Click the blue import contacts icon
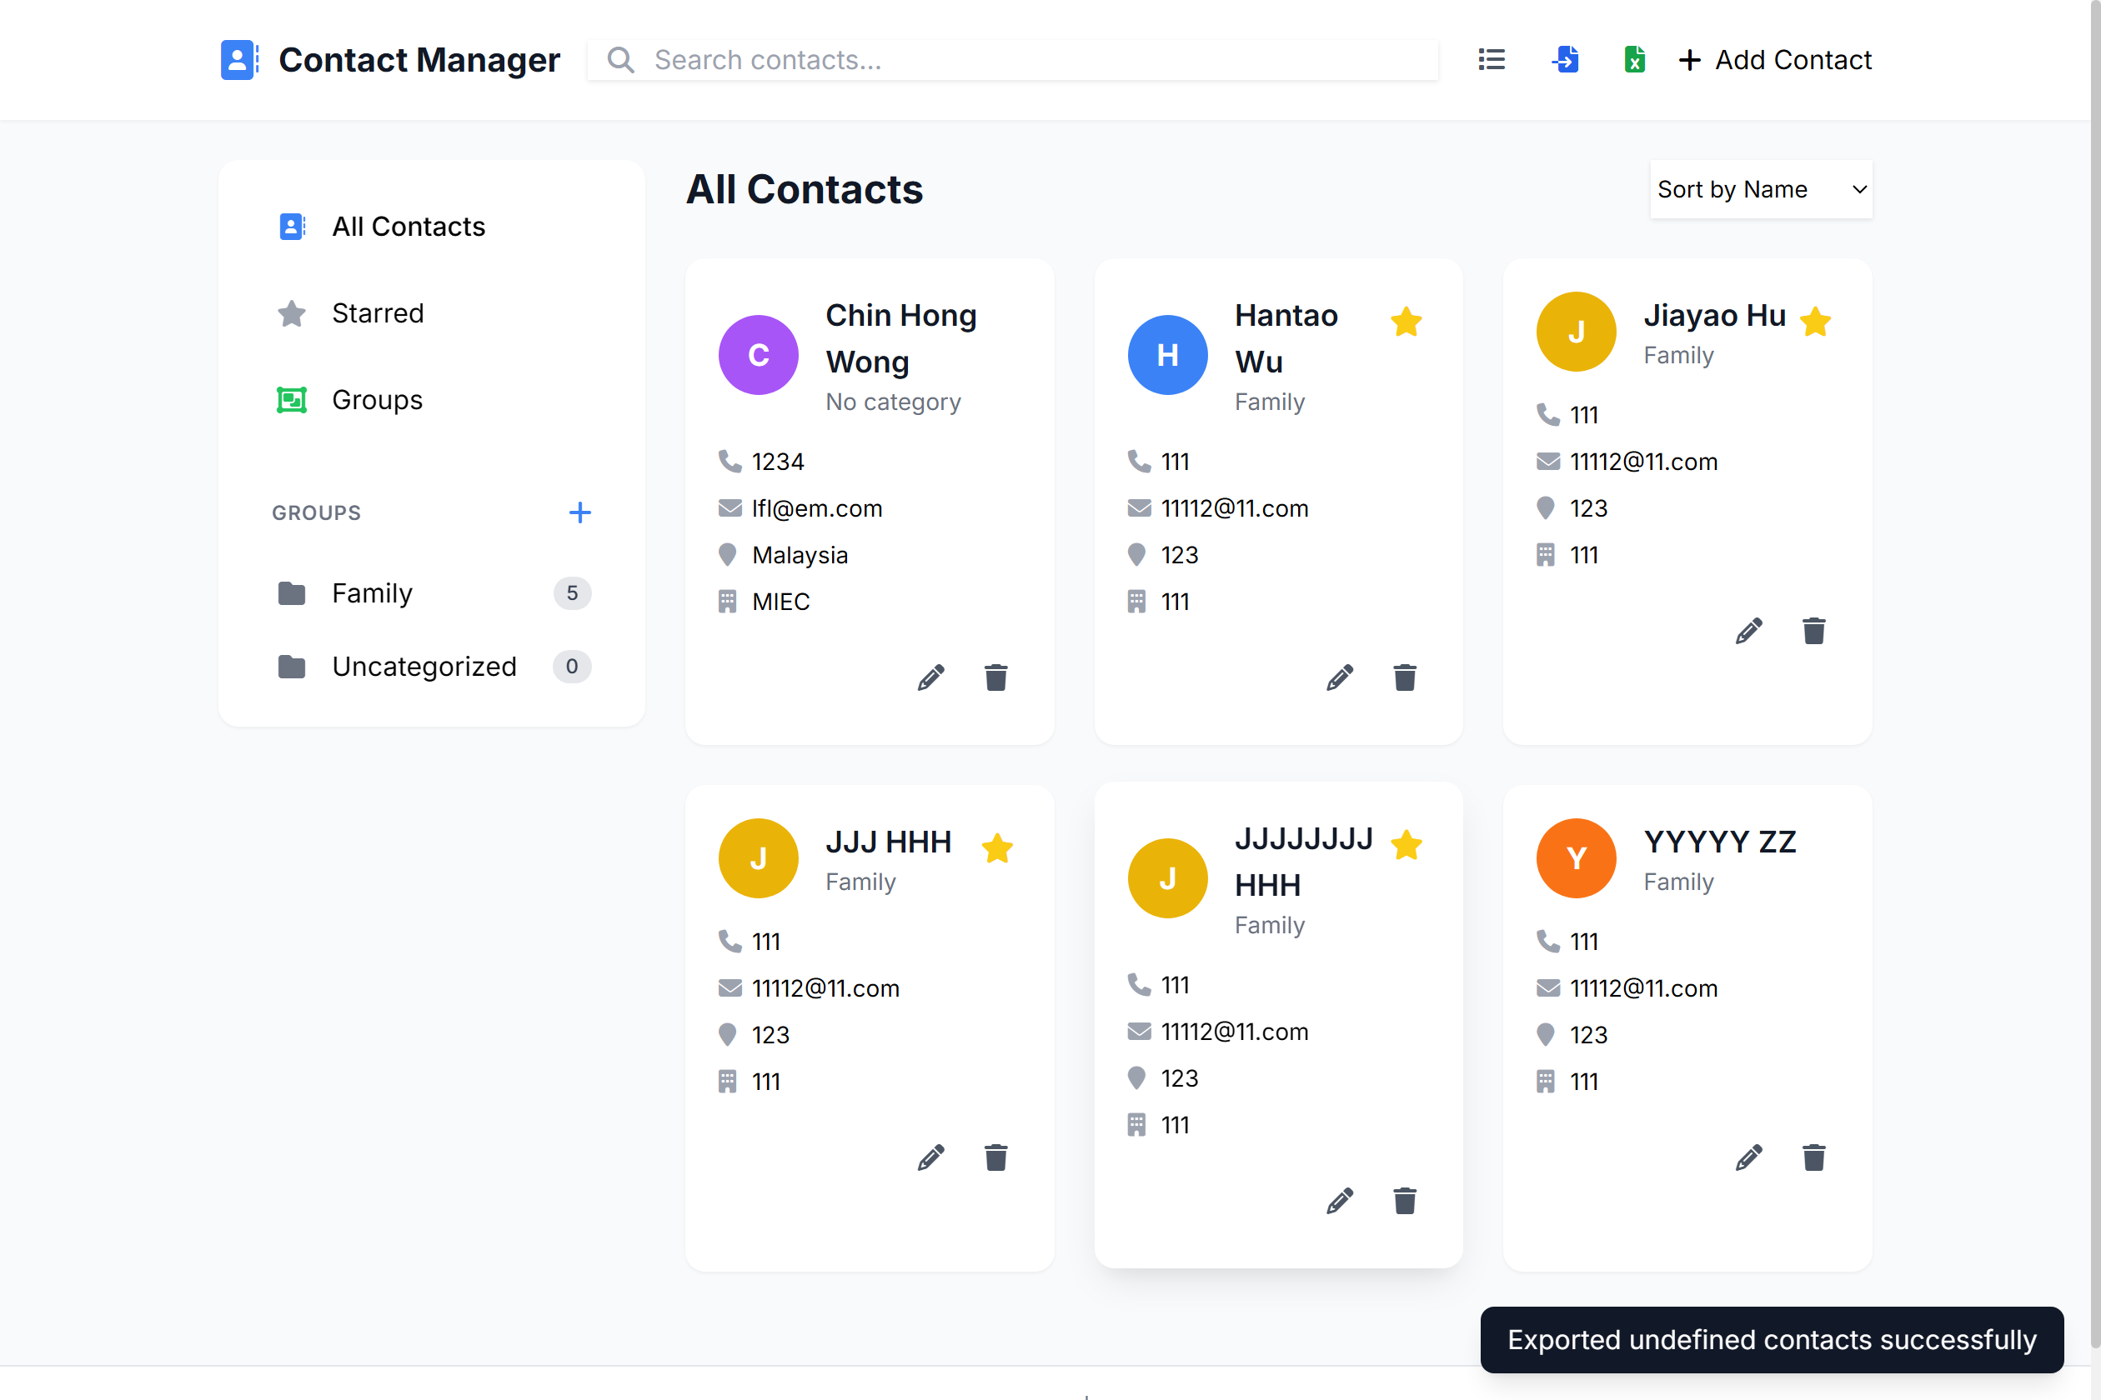2101x1400 pixels. pyautogui.click(x=1565, y=60)
